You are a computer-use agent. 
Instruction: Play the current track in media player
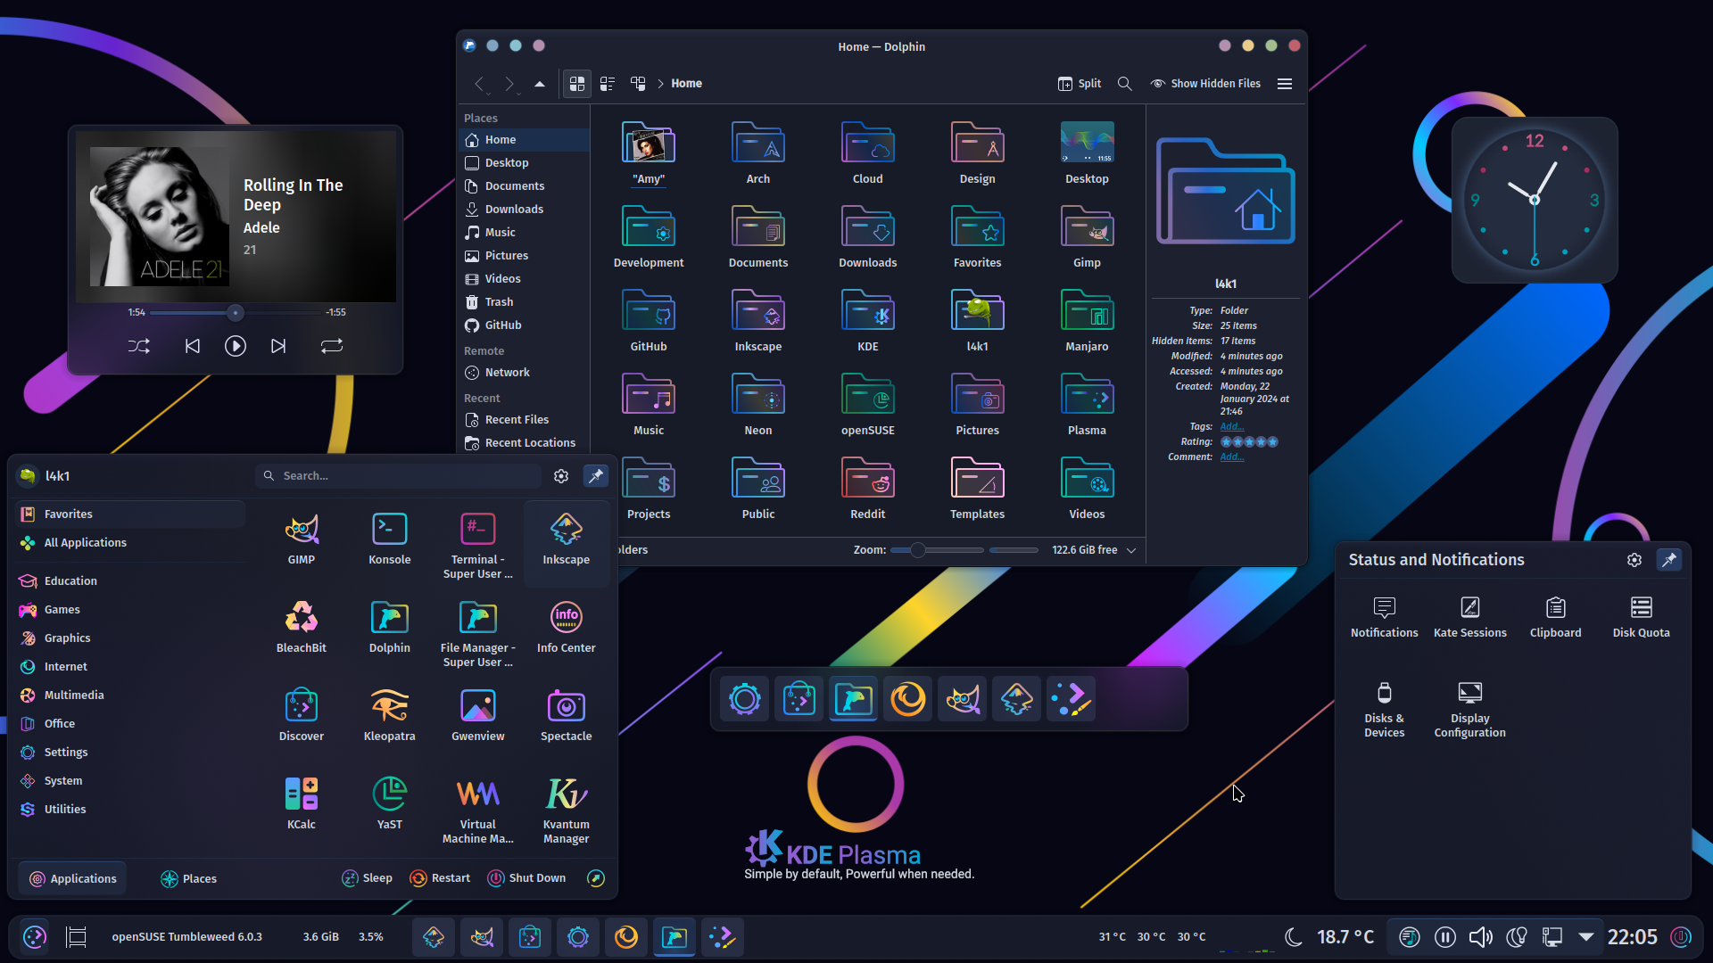(x=235, y=346)
